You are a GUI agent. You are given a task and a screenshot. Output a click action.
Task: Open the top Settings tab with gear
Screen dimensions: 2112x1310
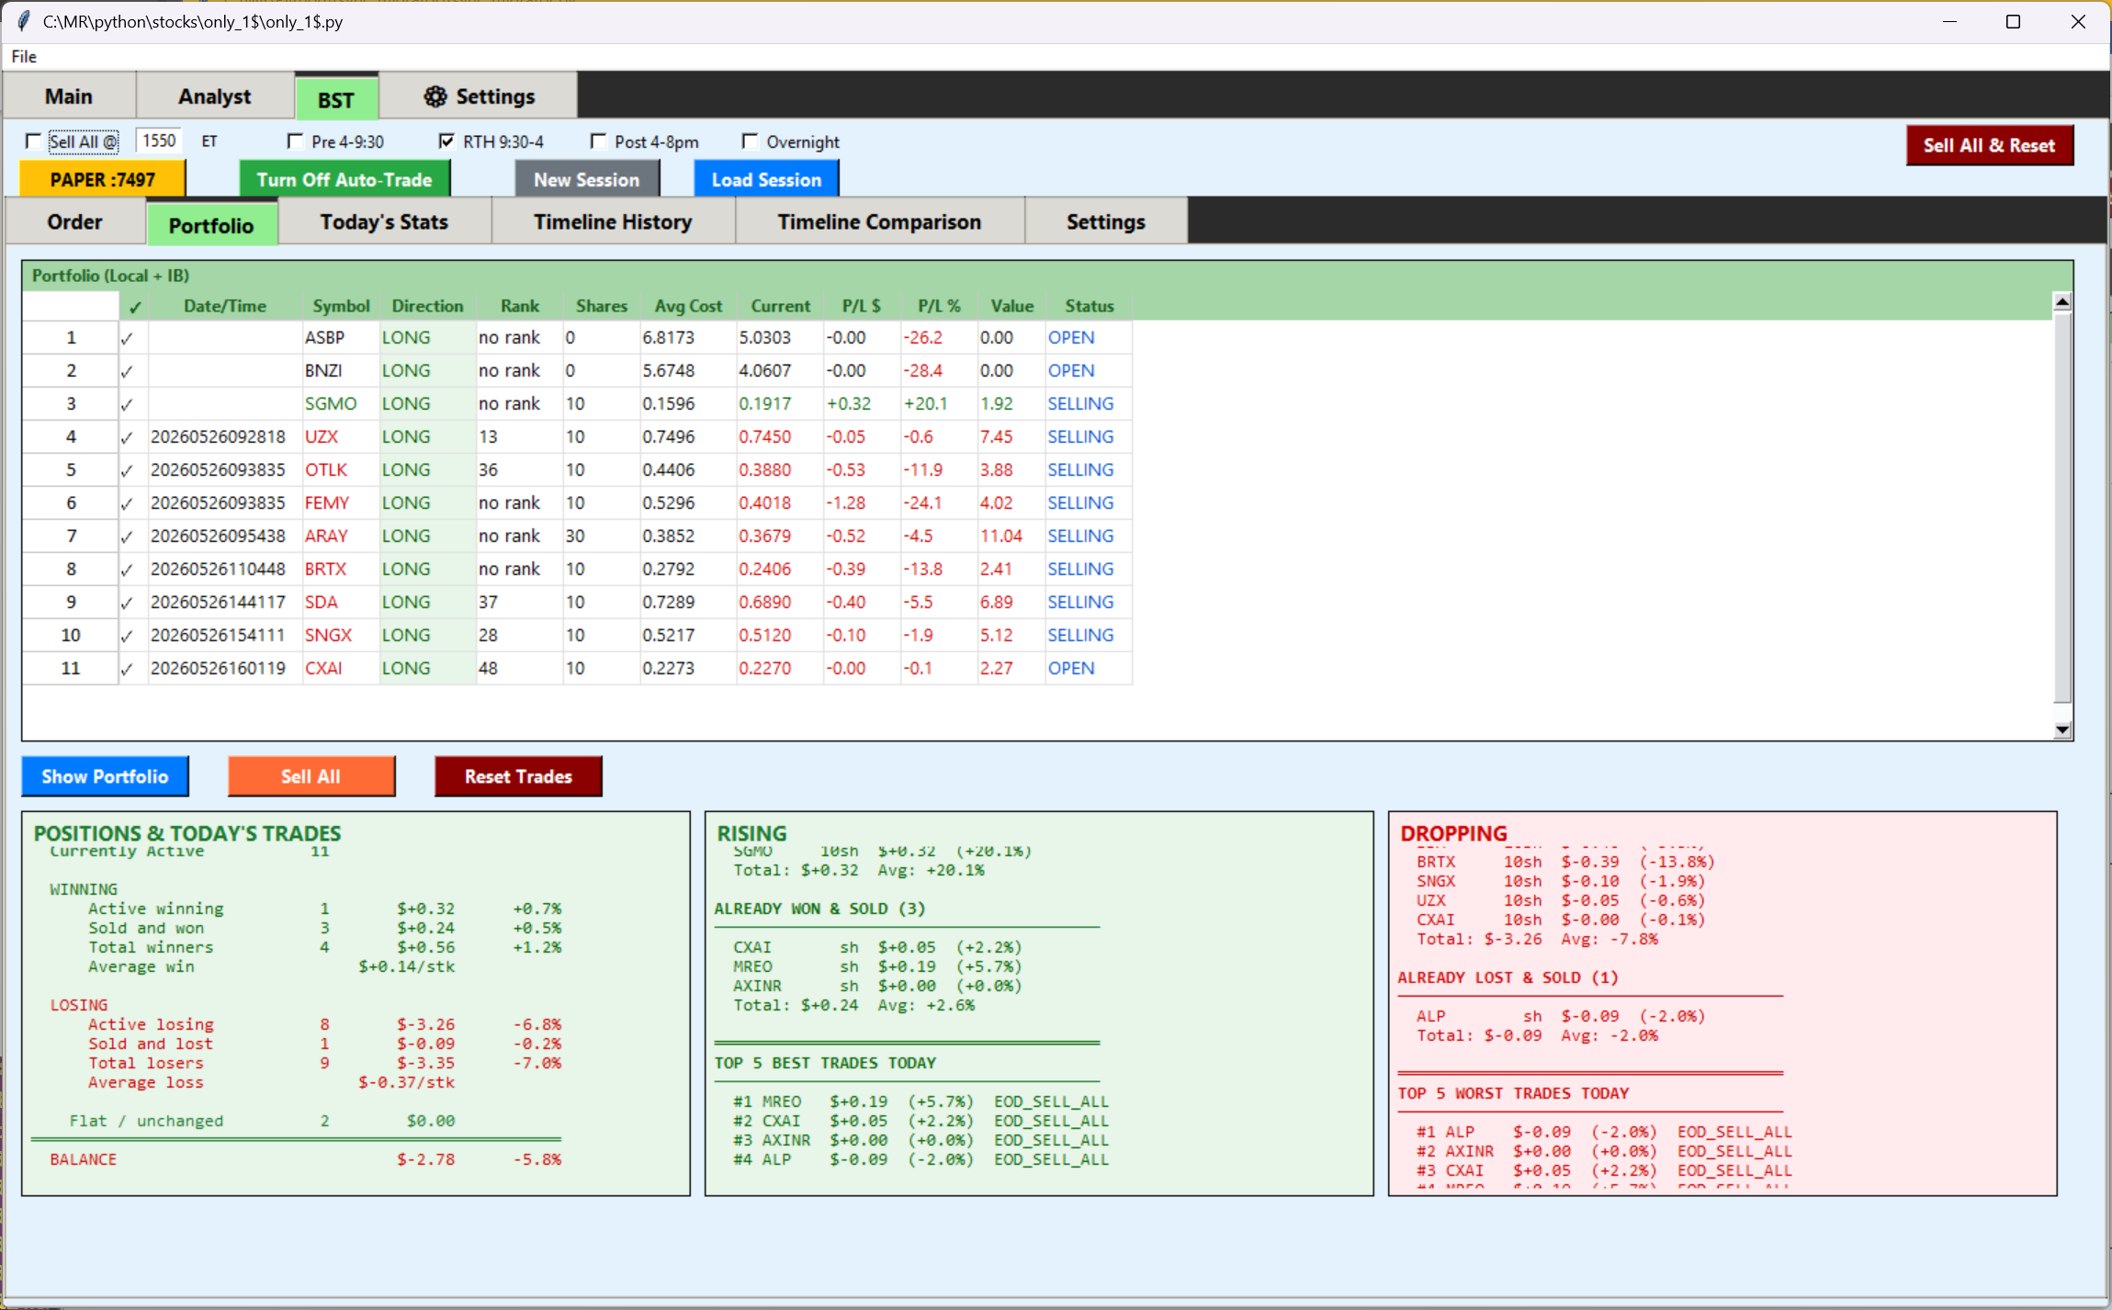[x=479, y=96]
